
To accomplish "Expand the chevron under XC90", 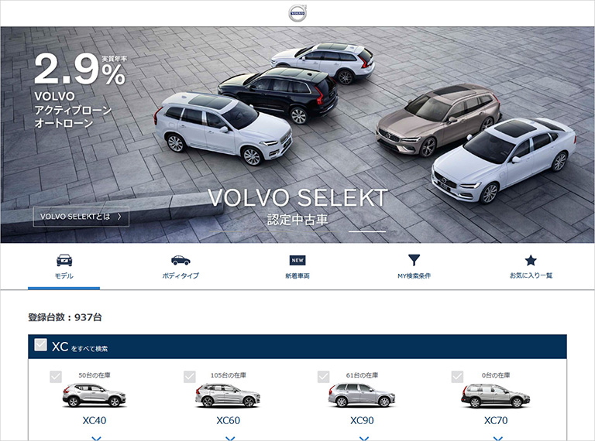I will click(x=364, y=439).
